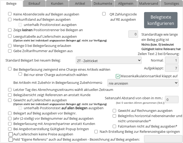Click the Standardtage validity days field
Viewport: 183px width, 143px height.
[133, 34]
